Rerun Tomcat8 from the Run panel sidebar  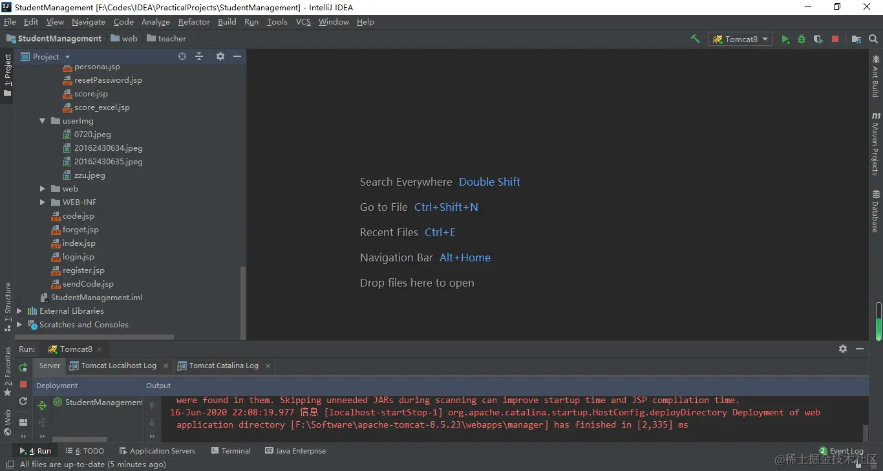[x=23, y=367]
